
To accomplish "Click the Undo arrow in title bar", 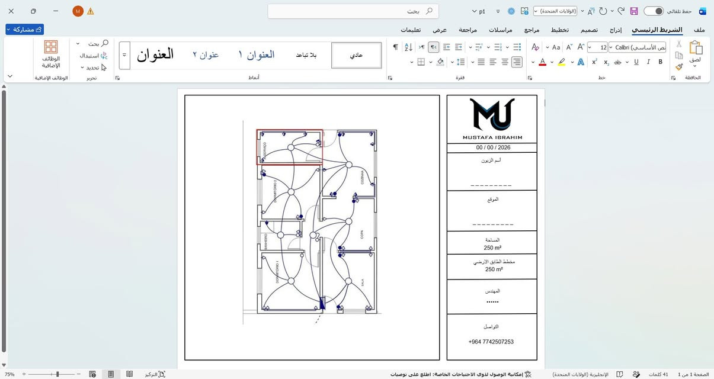I will pyautogui.click(x=620, y=11).
